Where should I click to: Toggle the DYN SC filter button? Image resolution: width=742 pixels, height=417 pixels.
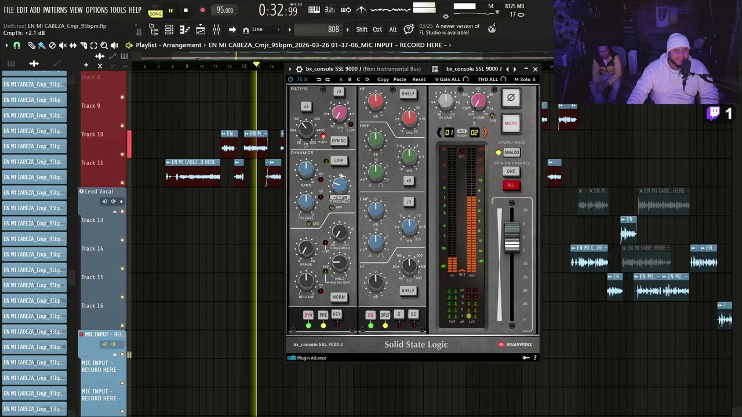click(339, 141)
